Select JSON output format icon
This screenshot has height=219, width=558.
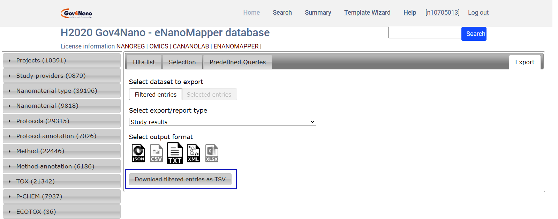[x=138, y=153]
